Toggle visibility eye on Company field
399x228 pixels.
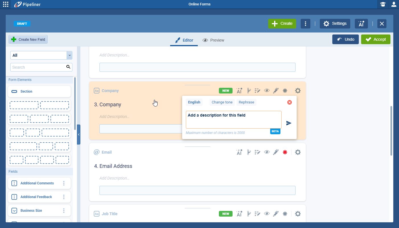pos(267,91)
